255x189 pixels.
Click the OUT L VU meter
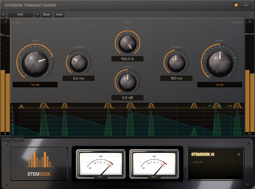[101, 164]
